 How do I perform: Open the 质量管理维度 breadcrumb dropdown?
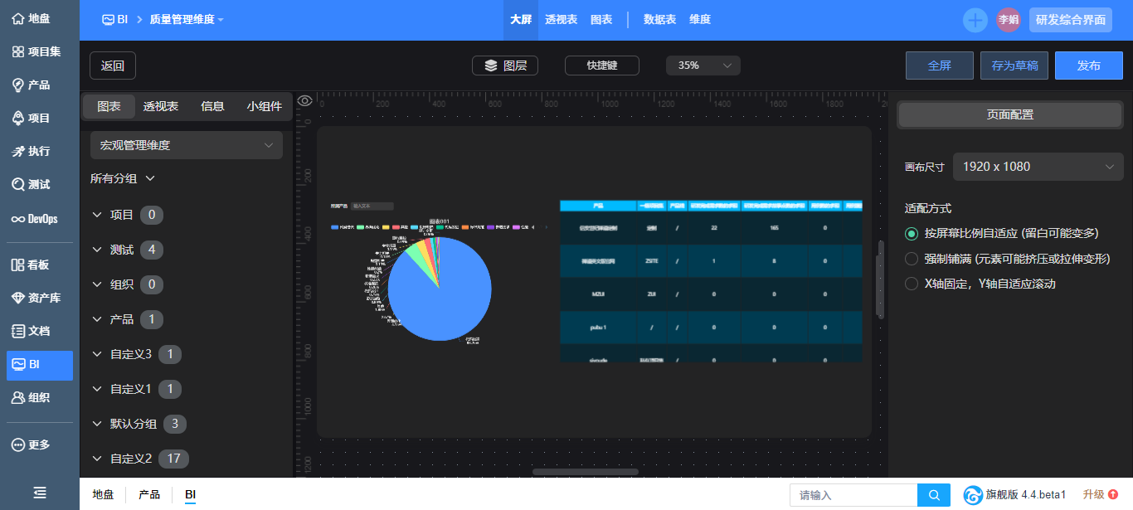click(x=187, y=20)
